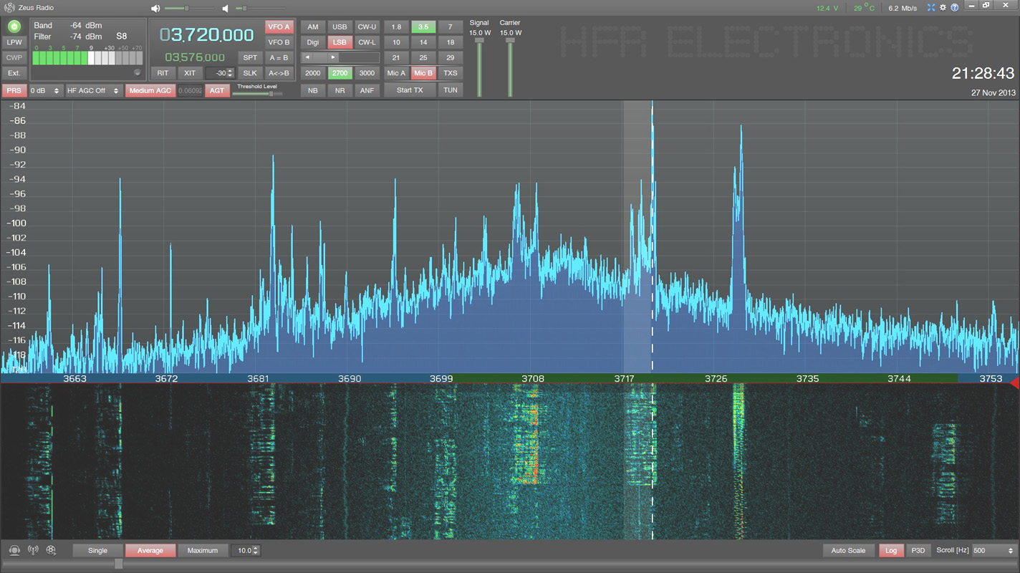Click the green power button
Viewport: 1020px width, 573px height.
14,26
